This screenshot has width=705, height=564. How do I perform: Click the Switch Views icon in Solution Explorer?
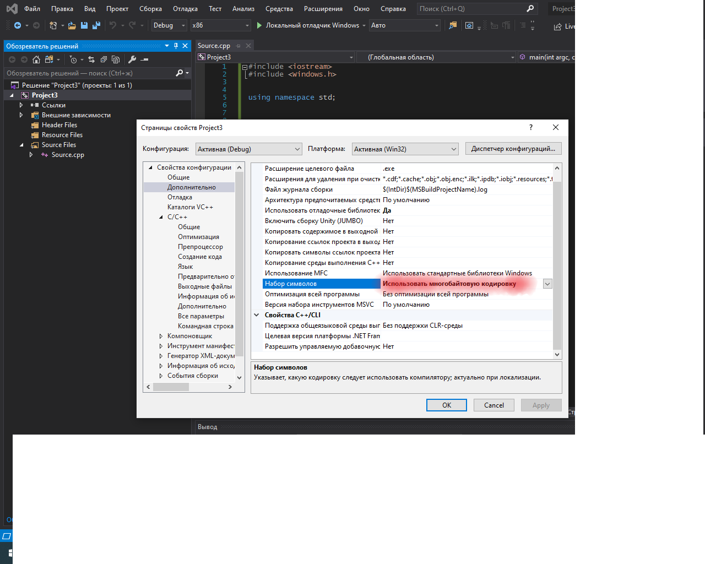(49, 59)
